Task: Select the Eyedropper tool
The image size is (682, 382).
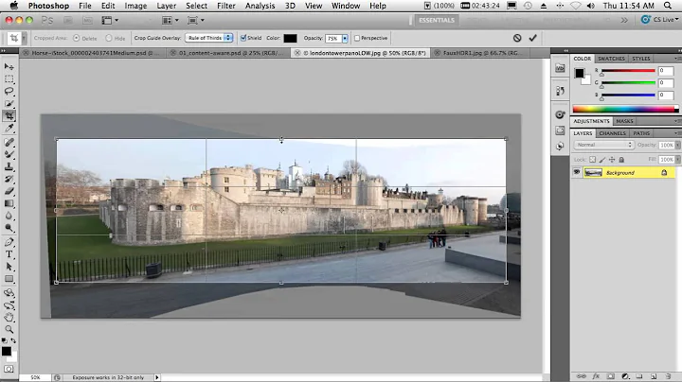Action: [9, 129]
